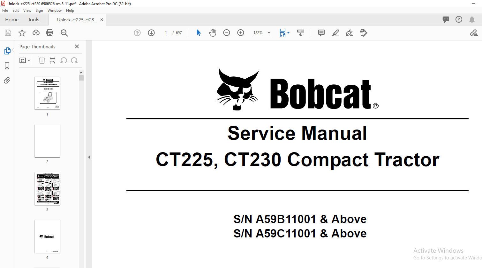
Task: Delete selected page with trash icon
Action: [x=42, y=60]
